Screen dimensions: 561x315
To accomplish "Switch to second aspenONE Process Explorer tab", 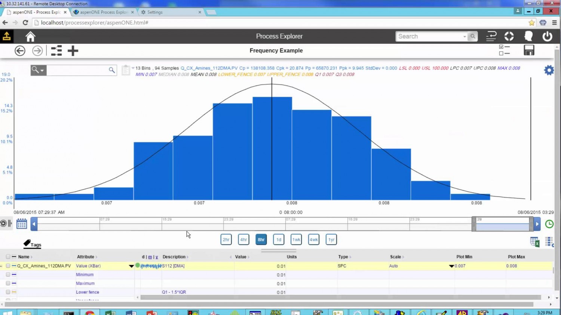I will [x=104, y=12].
